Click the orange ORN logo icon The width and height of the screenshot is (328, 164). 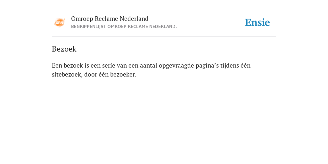(x=60, y=22)
